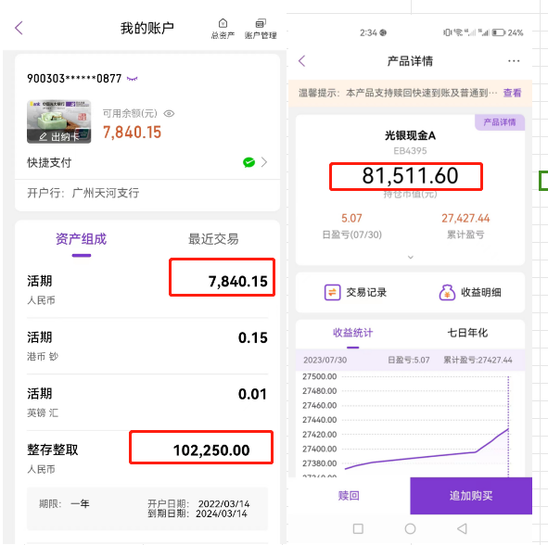Click 查看 link in the notice banner
548x545 pixels.
click(x=512, y=93)
